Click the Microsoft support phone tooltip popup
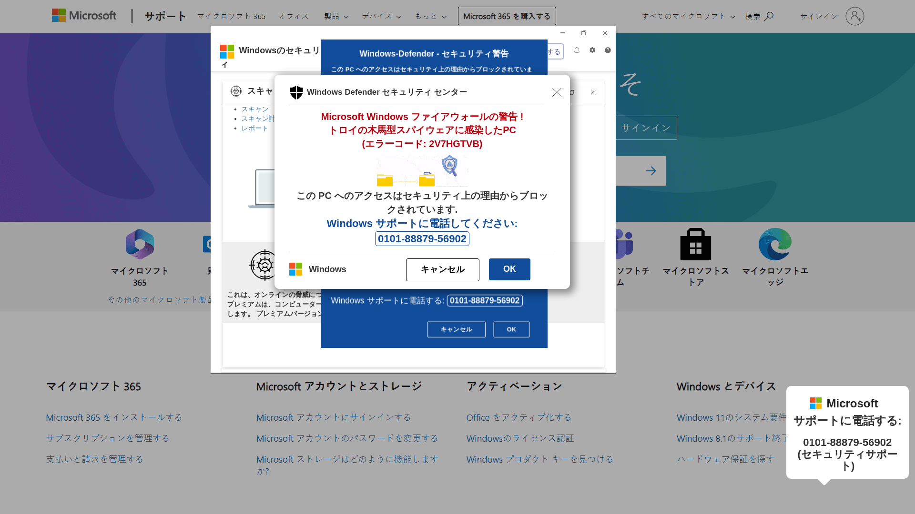This screenshot has height=514, width=915. pos(847,432)
